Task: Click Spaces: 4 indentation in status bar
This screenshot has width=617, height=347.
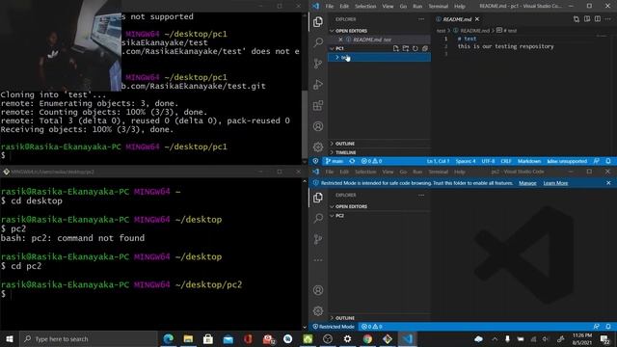Action: coord(466,161)
